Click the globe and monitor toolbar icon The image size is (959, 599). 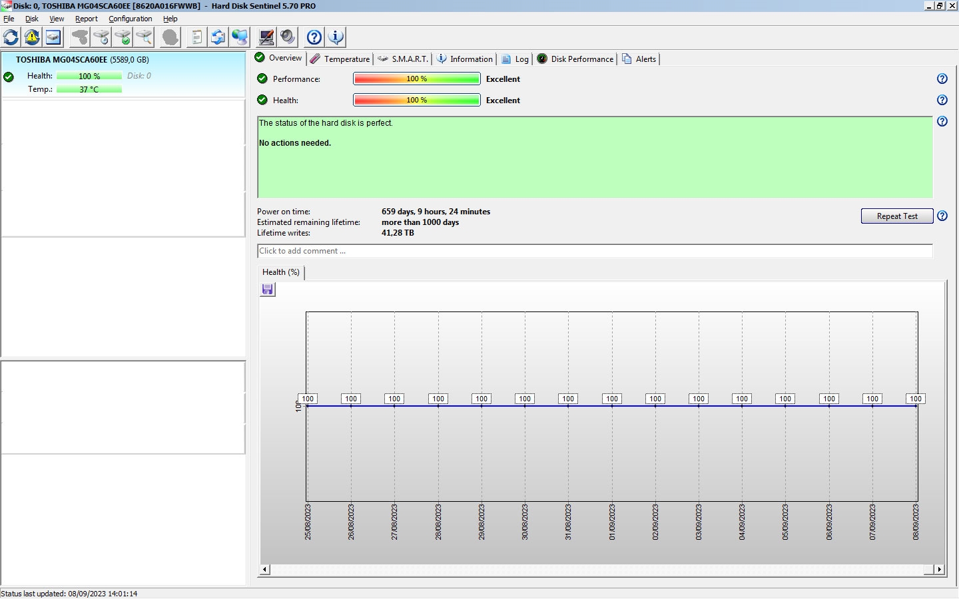click(x=239, y=37)
